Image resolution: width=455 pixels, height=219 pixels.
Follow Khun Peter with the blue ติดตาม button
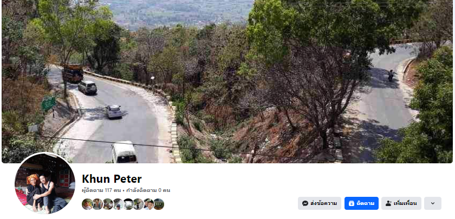pyautogui.click(x=362, y=203)
